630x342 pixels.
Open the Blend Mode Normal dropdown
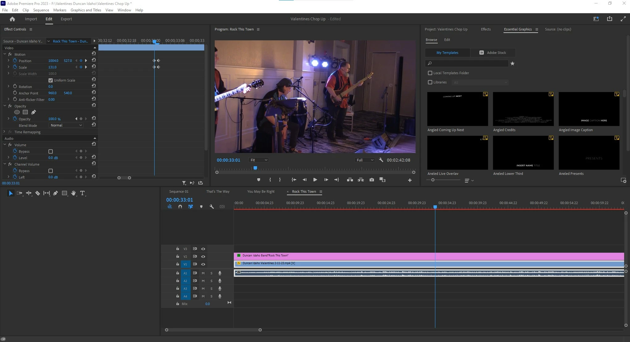tap(66, 125)
